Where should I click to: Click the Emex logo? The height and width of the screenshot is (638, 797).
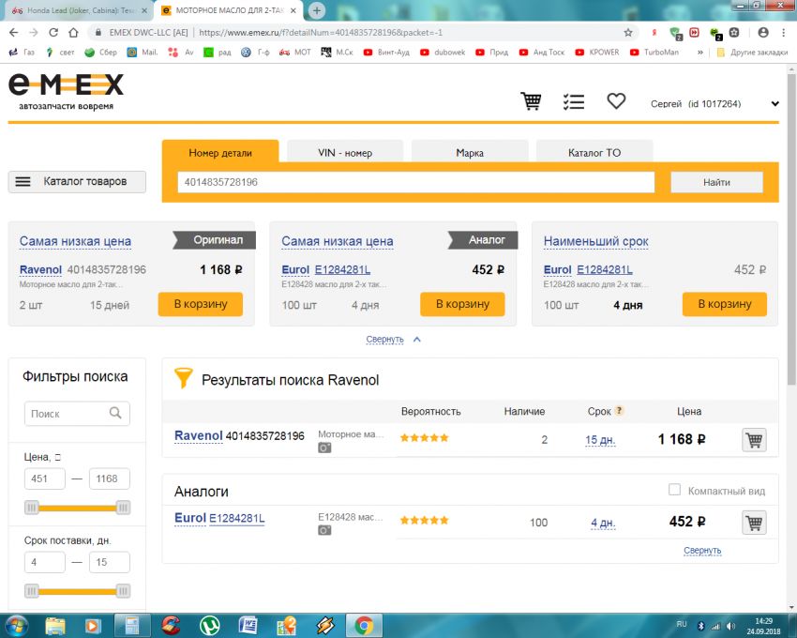point(66,92)
